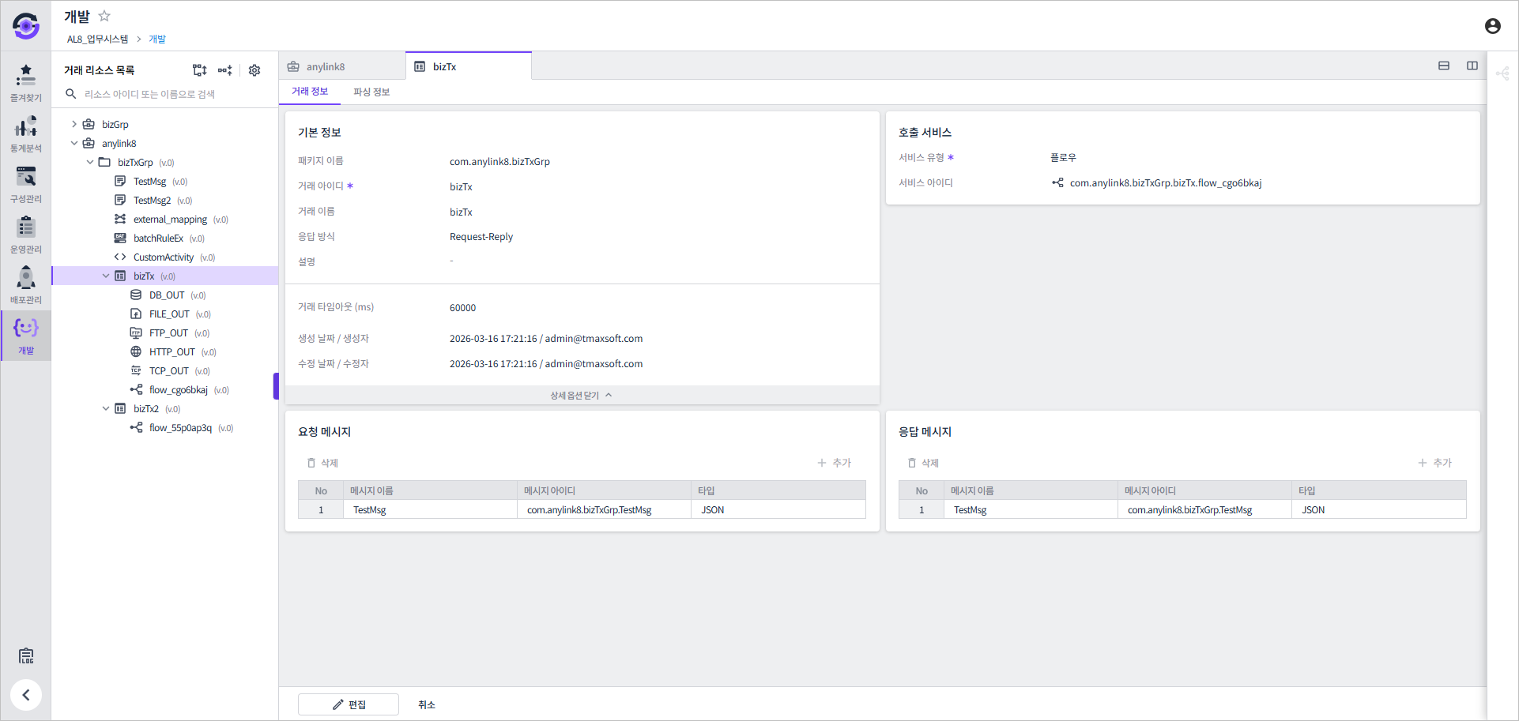Switch to the anylink8 tab
The width and height of the screenshot is (1519, 721).
341,66
